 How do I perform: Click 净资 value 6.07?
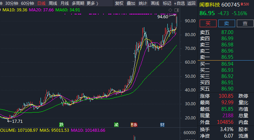point(229,136)
